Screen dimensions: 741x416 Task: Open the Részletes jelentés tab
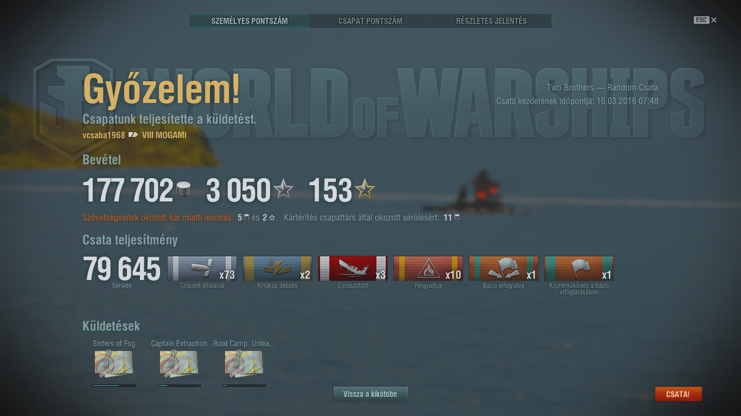point(491,21)
